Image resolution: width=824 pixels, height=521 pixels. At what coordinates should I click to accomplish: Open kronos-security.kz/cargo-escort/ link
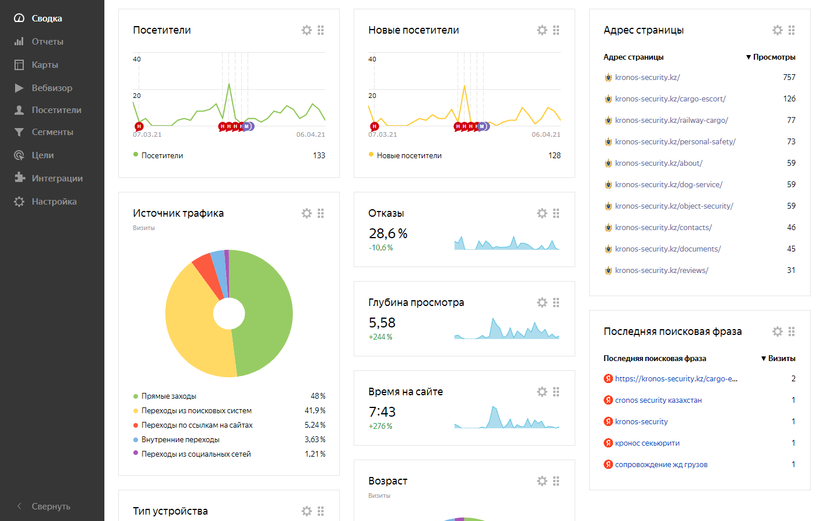point(670,99)
